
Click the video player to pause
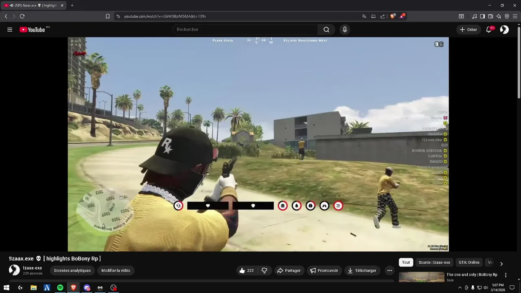click(258, 144)
